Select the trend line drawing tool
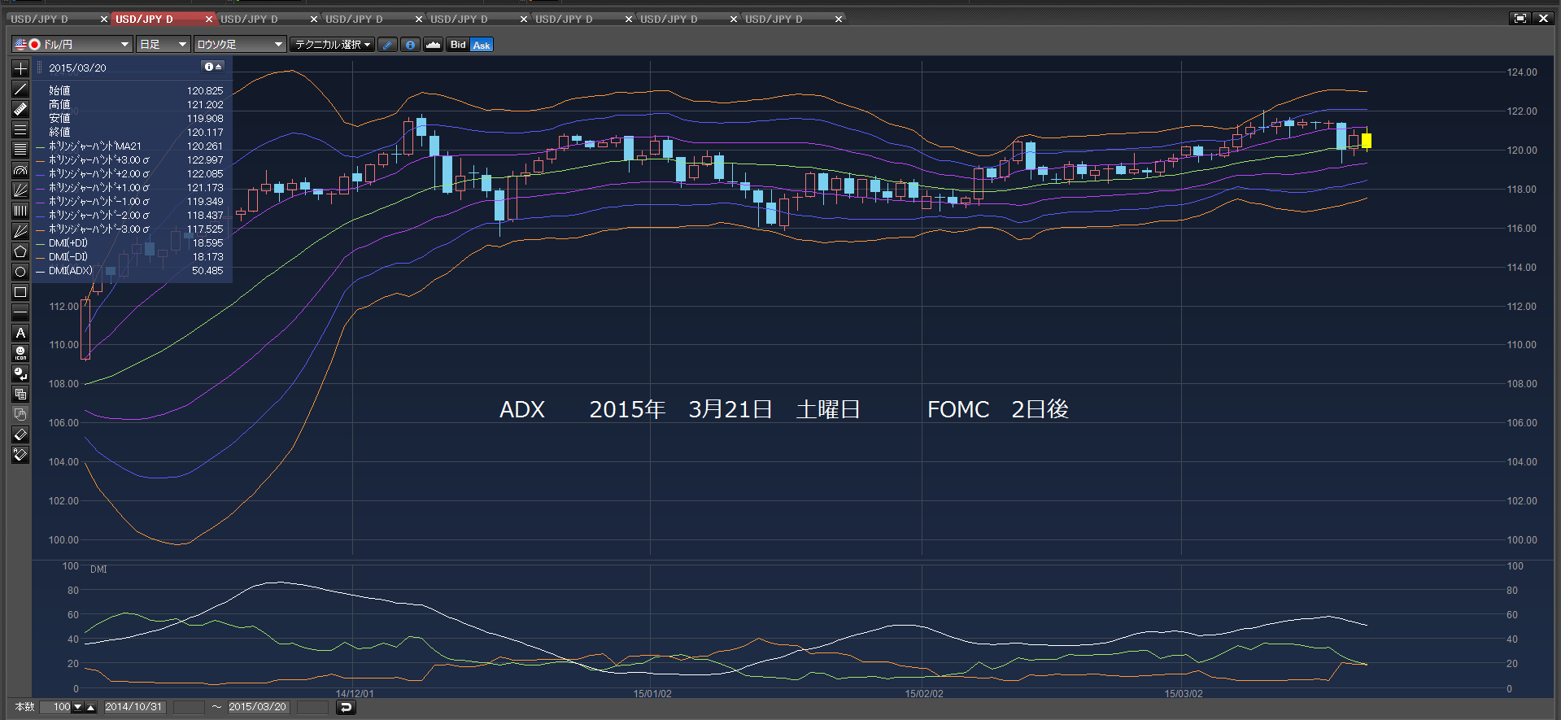Screen dimensions: 1561x720 point(20,89)
